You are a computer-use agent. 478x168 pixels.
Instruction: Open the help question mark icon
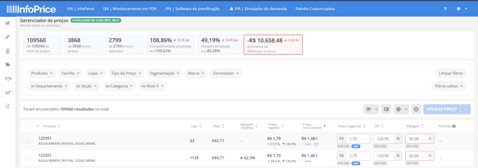[445, 9]
